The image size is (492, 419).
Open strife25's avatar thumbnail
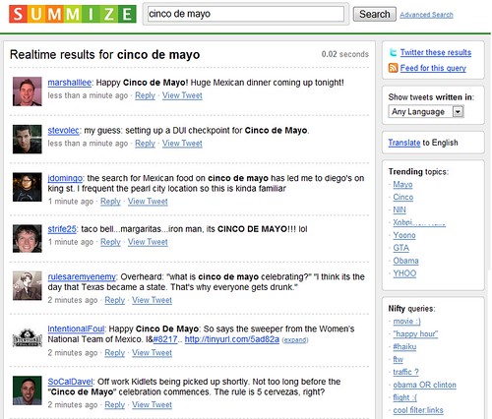click(28, 238)
